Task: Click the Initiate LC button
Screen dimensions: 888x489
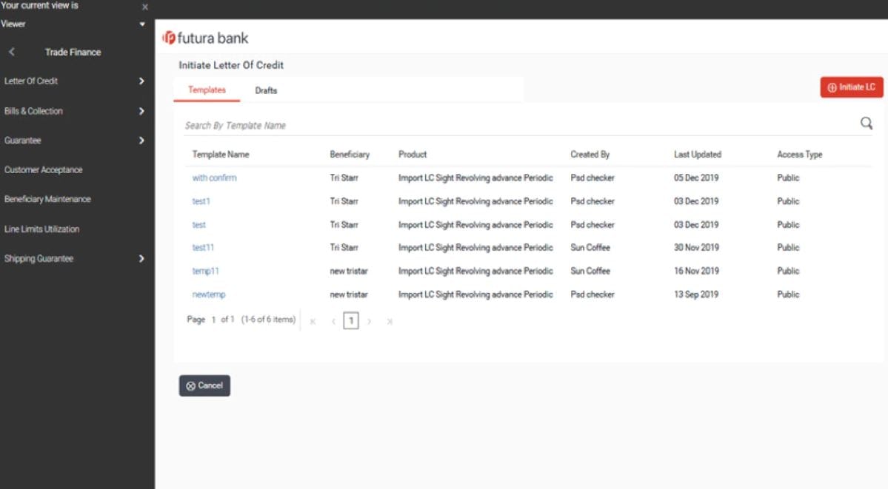Action: (851, 87)
